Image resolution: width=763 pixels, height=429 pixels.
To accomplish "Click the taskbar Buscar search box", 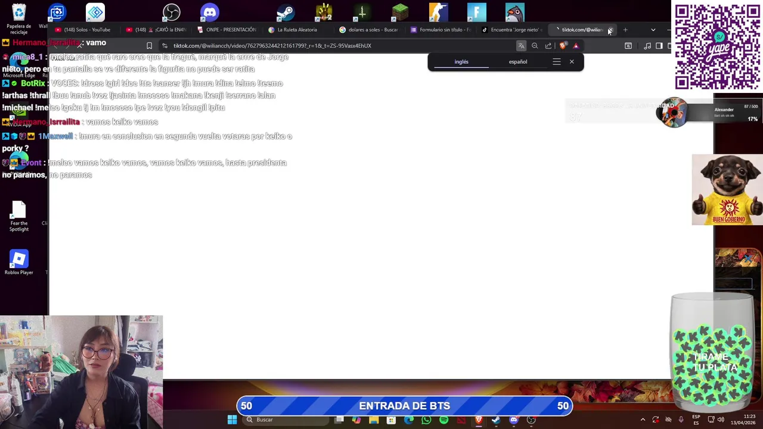I will (x=286, y=420).
